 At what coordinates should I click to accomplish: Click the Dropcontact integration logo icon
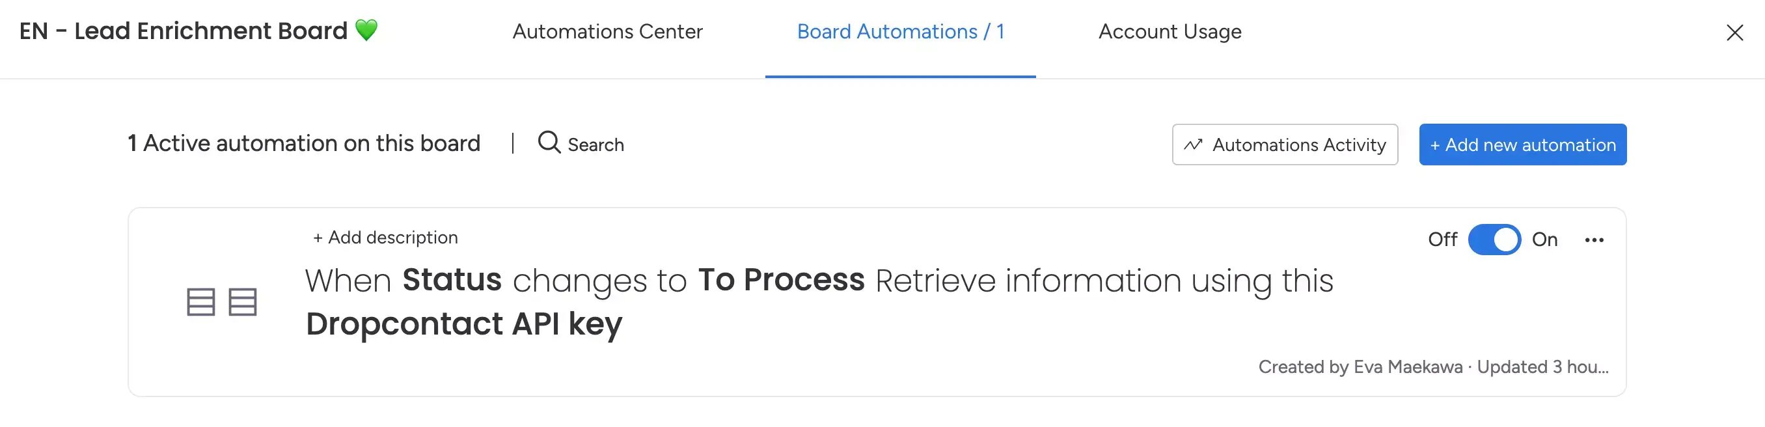click(222, 301)
